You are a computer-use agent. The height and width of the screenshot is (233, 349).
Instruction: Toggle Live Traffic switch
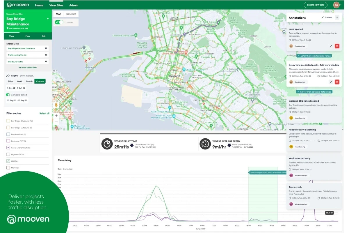[59, 22]
